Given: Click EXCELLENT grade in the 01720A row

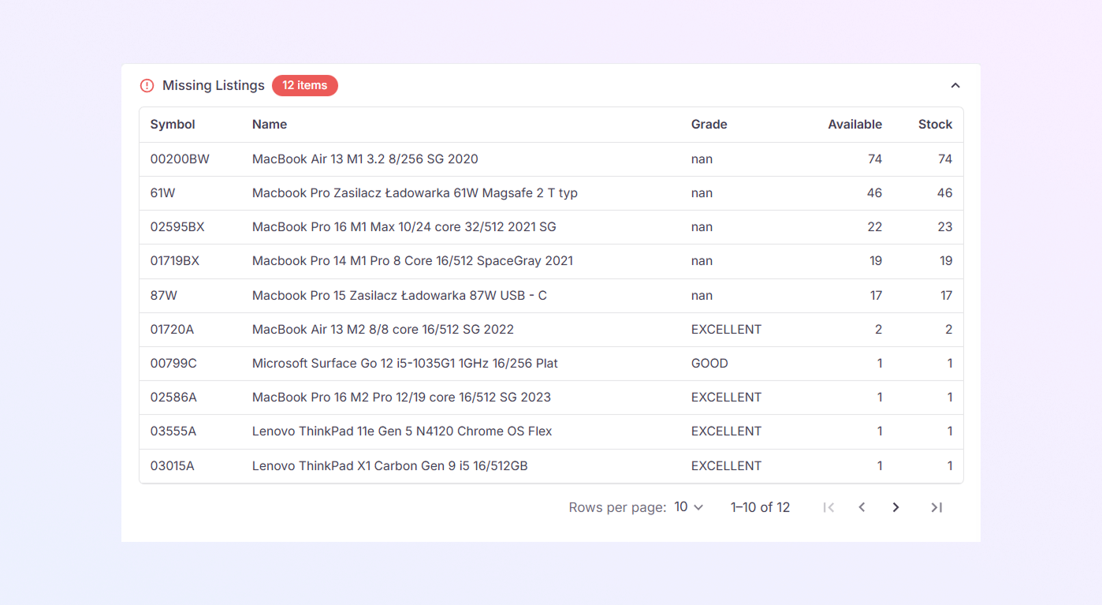Looking at the screenshot, I should [x=726, y=330].
